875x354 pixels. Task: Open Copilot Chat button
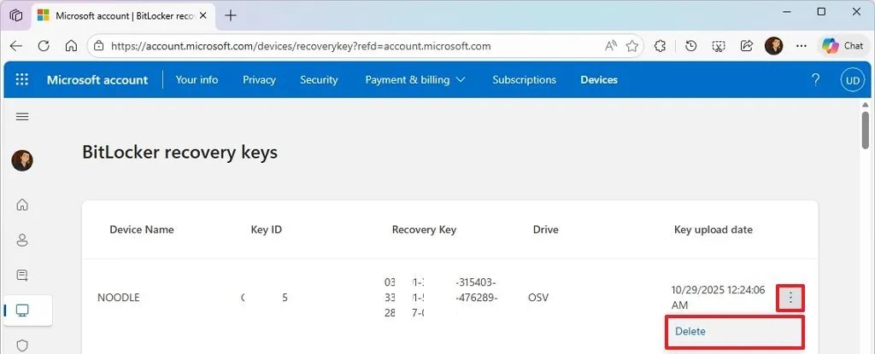pyautogui.click(x=843, y=46)
